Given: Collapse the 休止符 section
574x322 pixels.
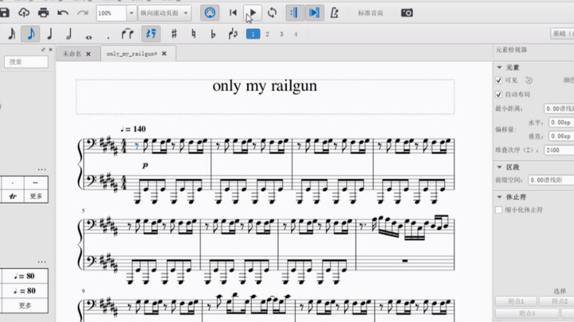Looking at the screenshot, I should click(500, 197).
